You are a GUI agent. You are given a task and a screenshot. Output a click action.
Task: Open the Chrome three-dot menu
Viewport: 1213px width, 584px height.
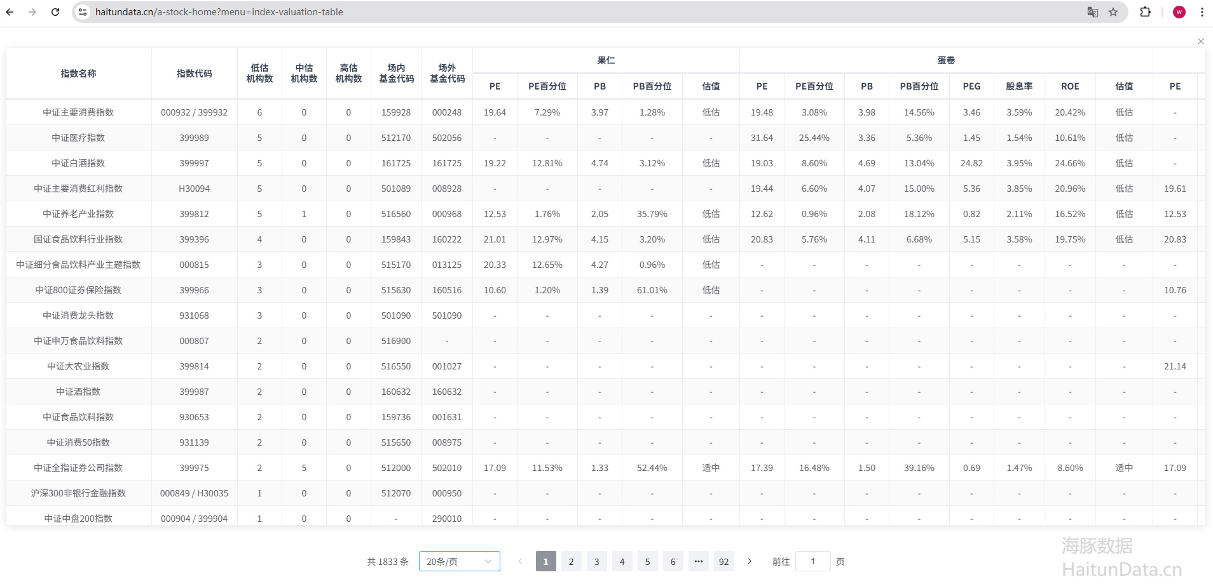[x=1202, y=12]
